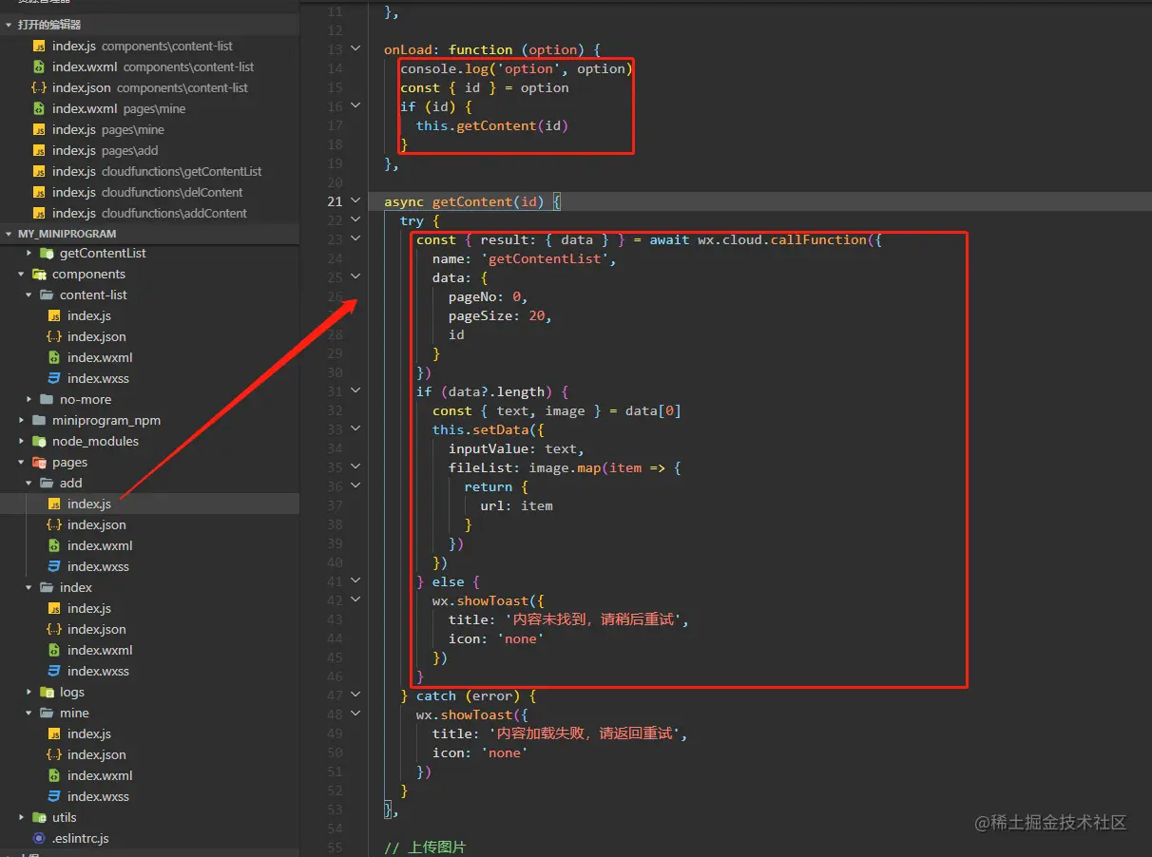Fold the fileList map callback at line 35
Image resolution: width=1152 pixels, height=857 pixels.
point(355,467)
